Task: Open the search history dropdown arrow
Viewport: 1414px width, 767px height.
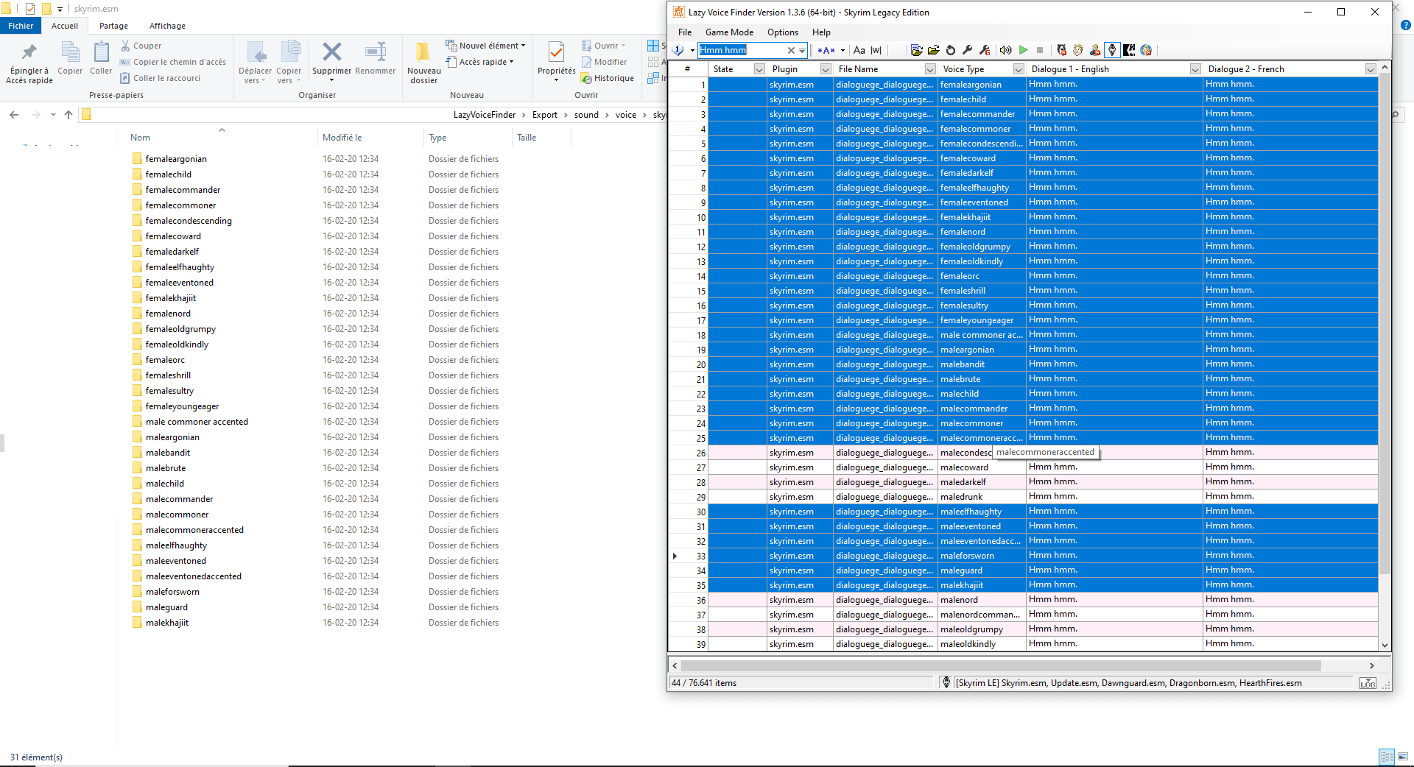Action: pos(802,50)
